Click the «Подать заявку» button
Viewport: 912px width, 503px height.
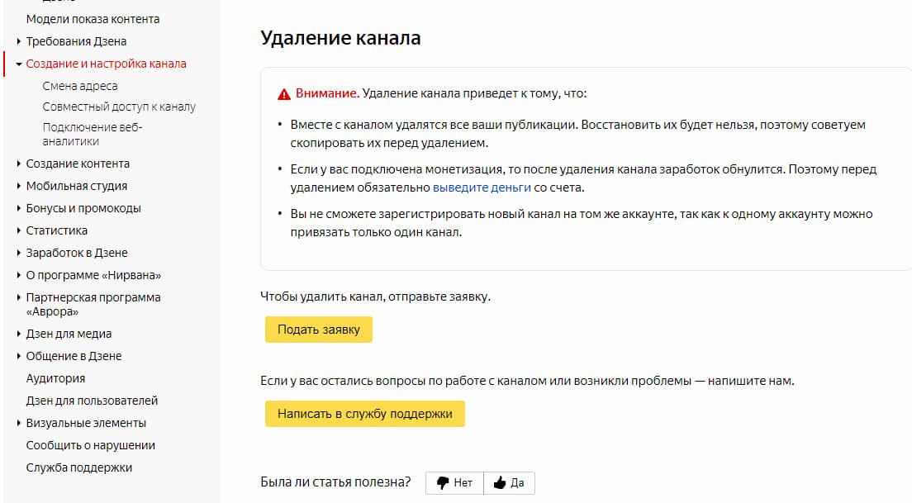click(317, 329)
